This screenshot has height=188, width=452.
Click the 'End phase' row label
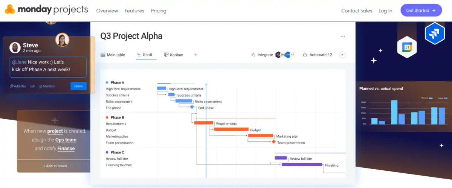click(113, 108)
